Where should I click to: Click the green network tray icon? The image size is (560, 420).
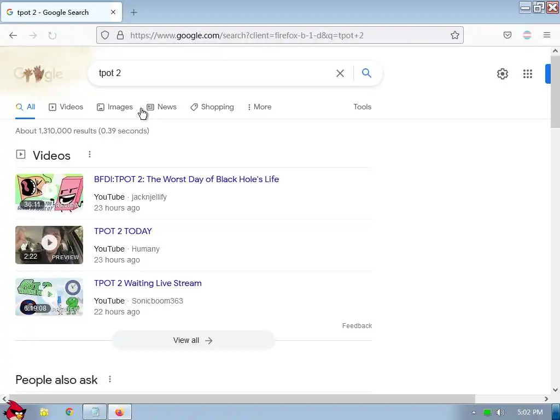(x=487, y=412)
